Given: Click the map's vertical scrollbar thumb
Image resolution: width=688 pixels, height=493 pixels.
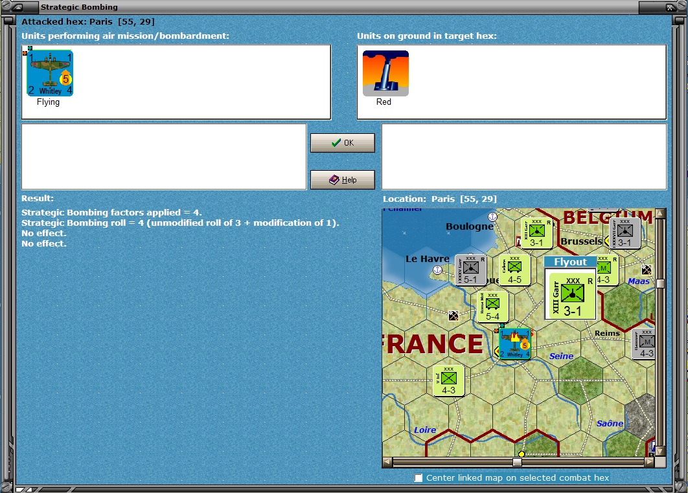Looking at the screenshot, I should (660, 283).
